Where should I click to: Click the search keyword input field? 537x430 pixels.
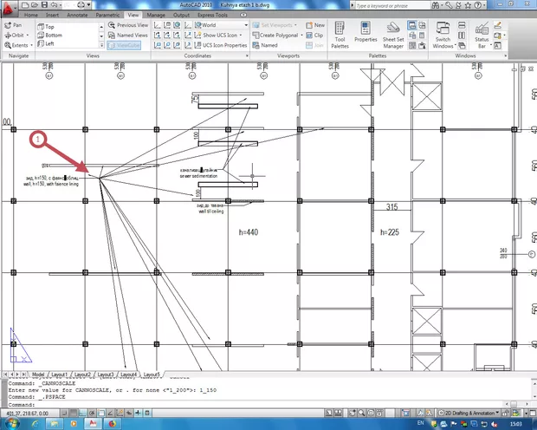379,5
